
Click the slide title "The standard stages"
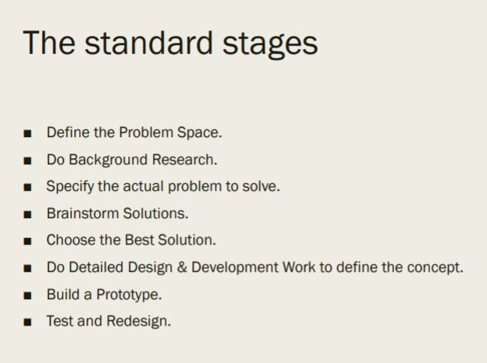pyautogui.click(x=170, y=43)
